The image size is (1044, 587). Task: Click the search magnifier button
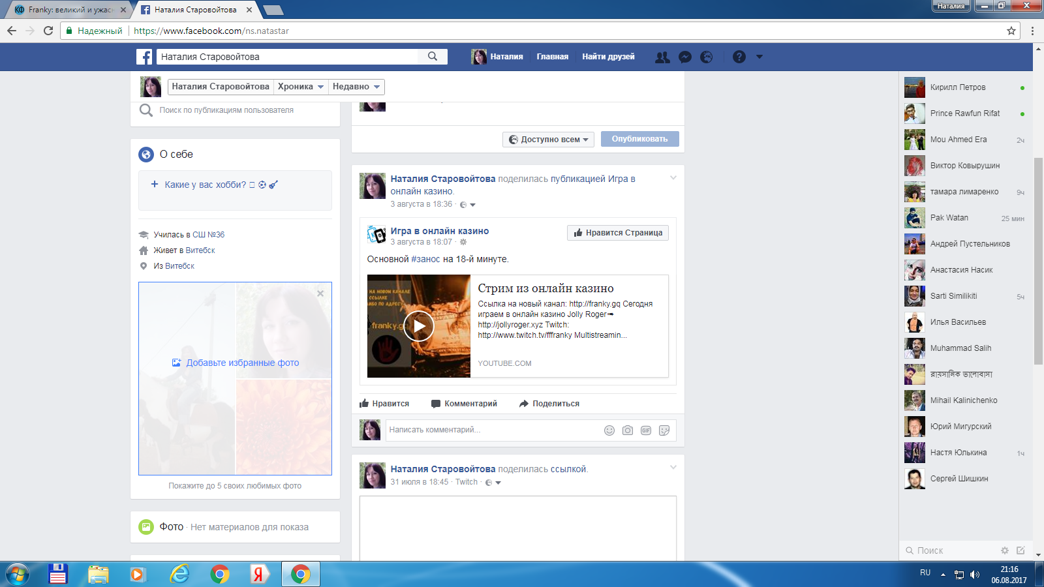(x=433, y=57)
